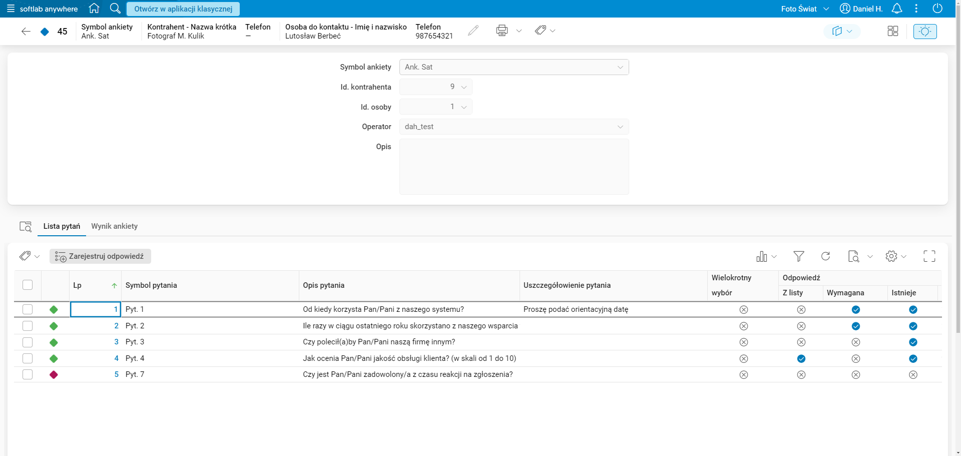
Task: Click the tag icon in record header
Action: click(x=540, y=31)
